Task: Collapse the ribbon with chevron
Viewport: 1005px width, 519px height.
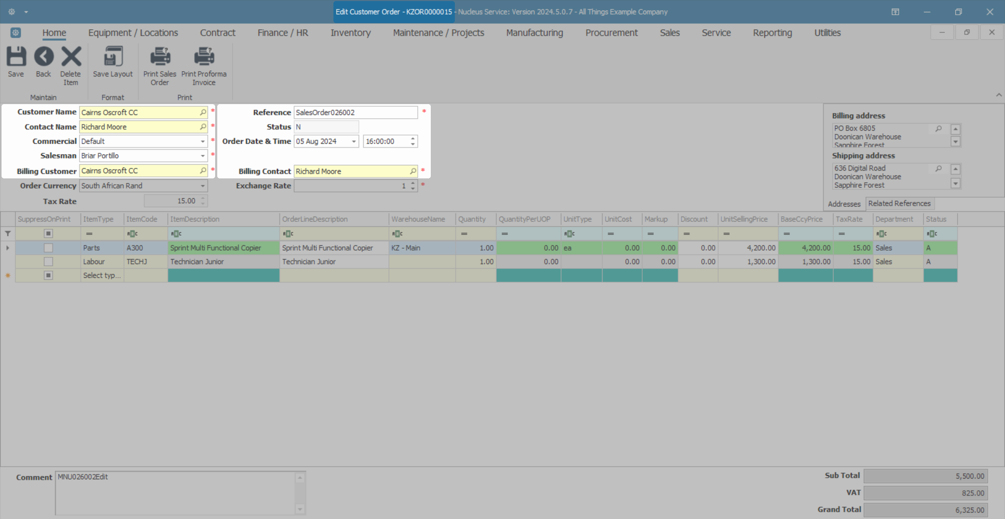Action: pyautogui.click(x=999, y=95)
